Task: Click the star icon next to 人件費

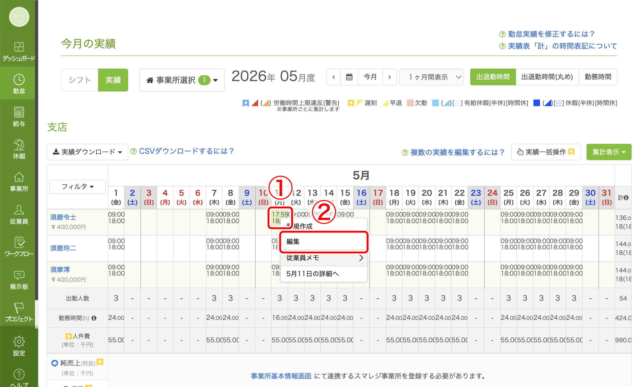Action: 68,336
